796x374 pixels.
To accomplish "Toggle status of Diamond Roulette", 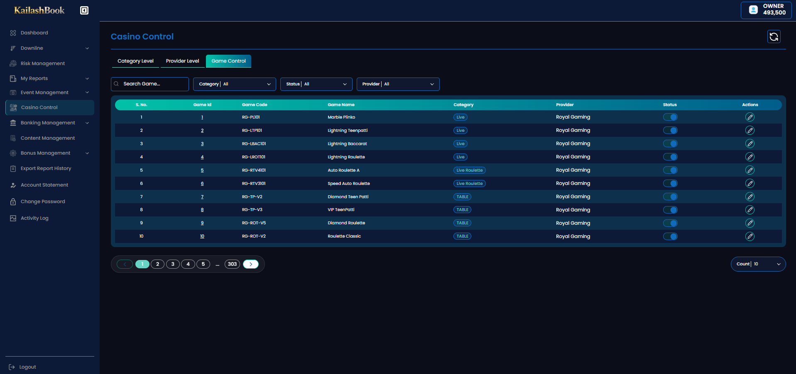I will pyautogui.click(x=670, y=223).
